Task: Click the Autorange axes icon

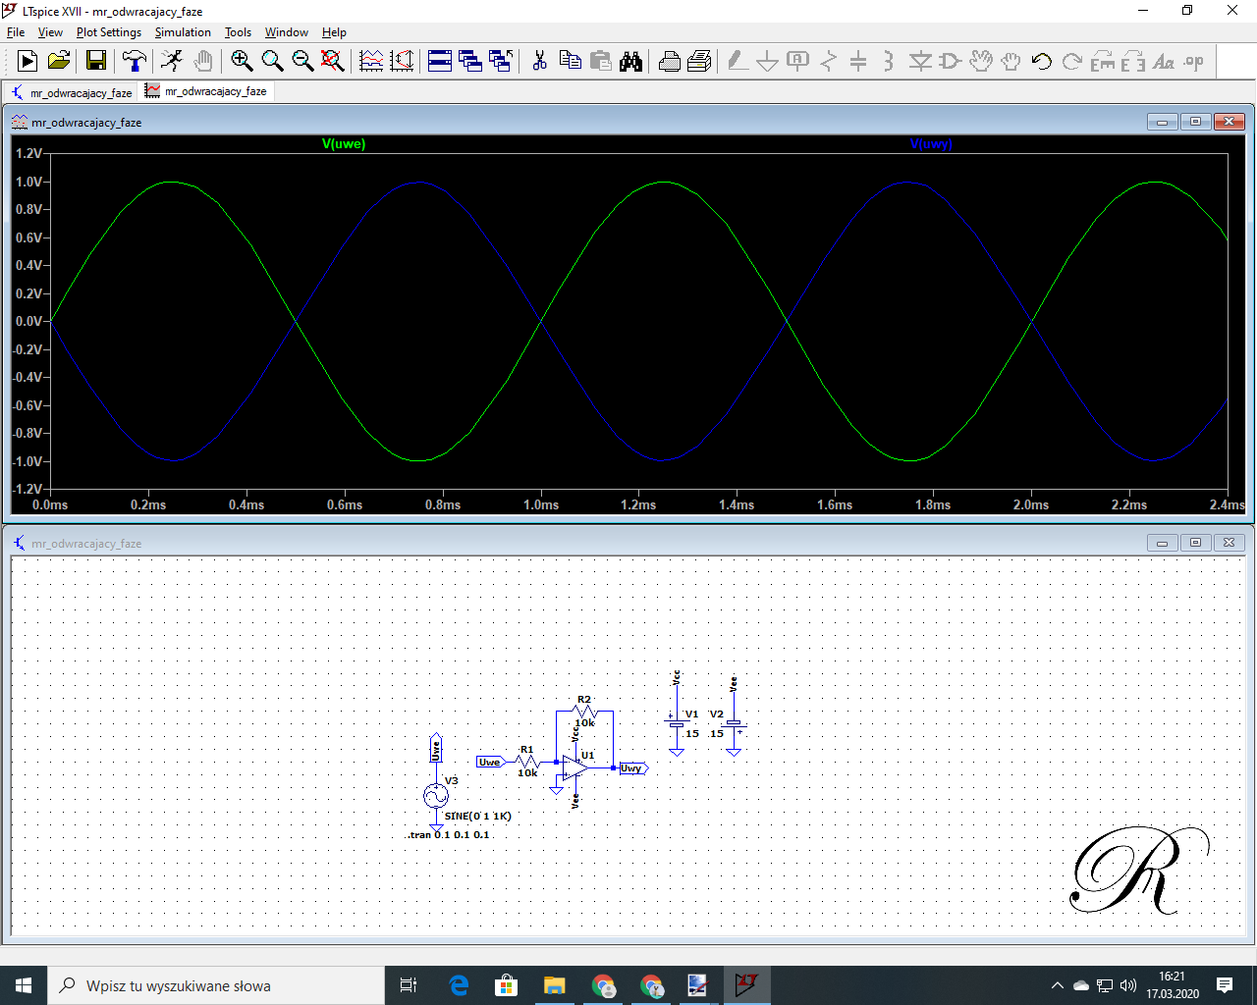Action: (402, 61)
